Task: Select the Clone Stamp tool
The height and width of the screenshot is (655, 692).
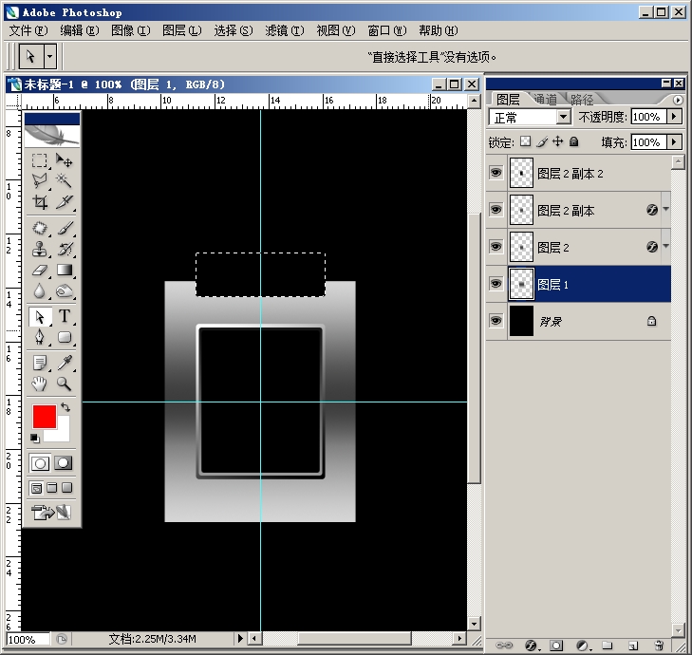Action: pos(39,249)
